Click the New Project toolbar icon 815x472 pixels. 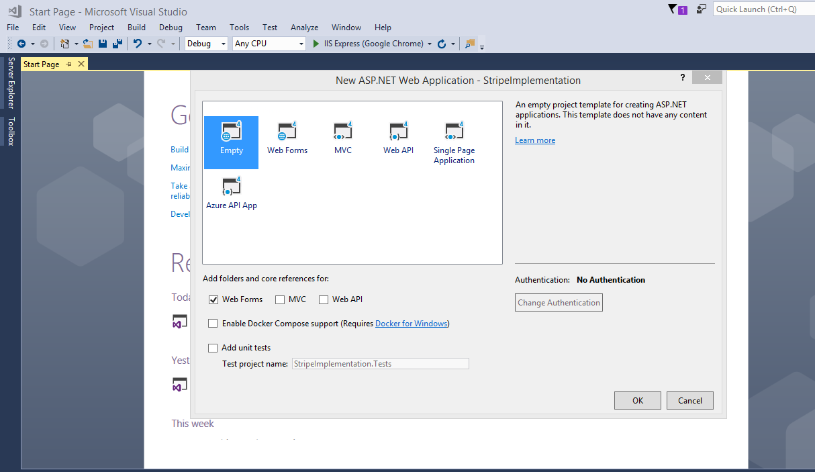65,44
